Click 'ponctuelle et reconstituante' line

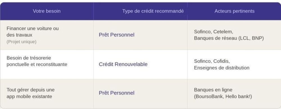37,64
